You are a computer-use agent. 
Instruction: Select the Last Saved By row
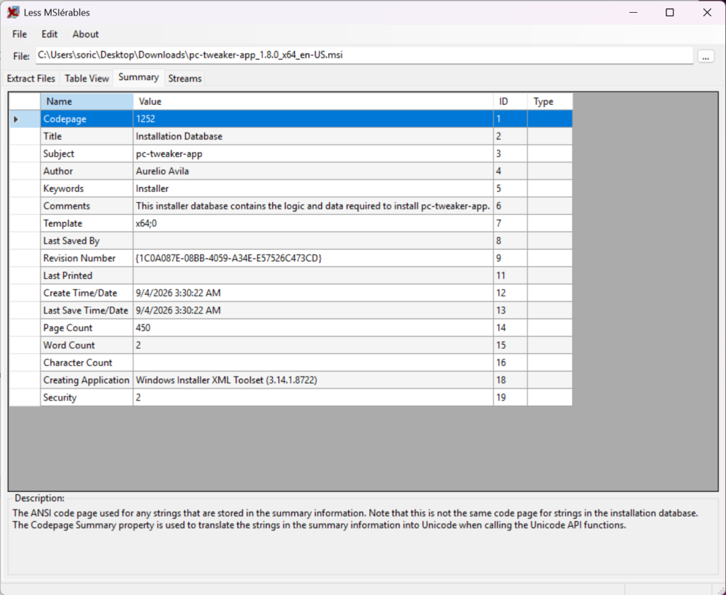291,241
